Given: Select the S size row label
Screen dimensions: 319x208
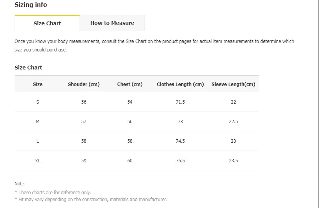Looking at the screenshot, I should [38, 102].
